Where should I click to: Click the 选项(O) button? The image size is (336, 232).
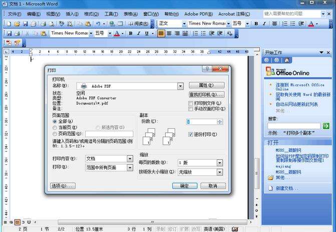[63, 186]
